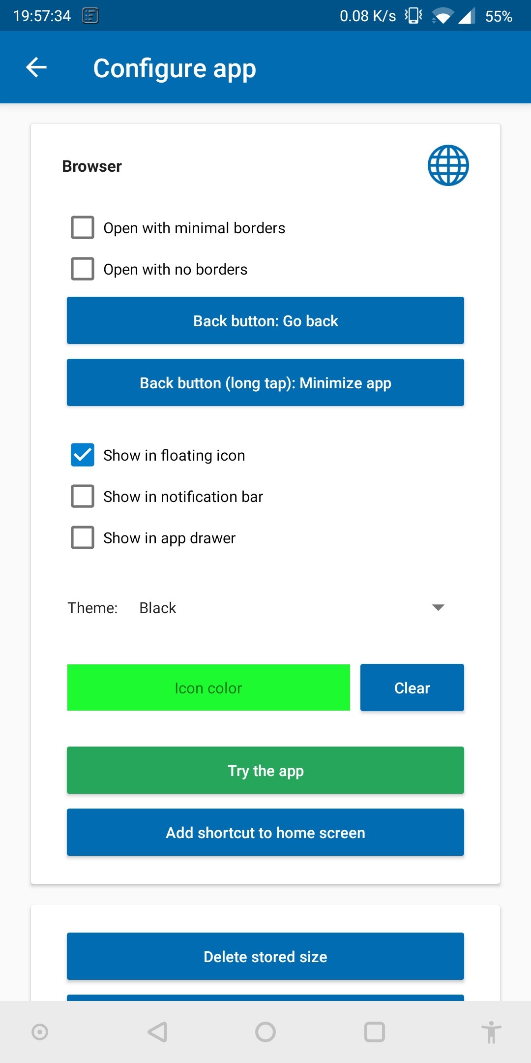Uncheck Show in floating icon

click(83, 455)
